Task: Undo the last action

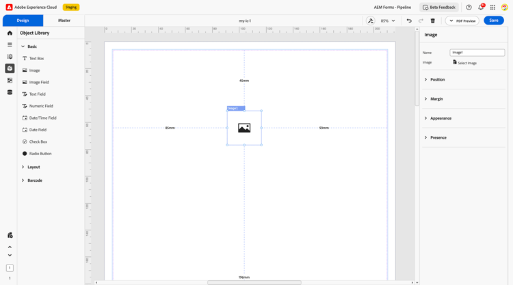Action: (x=409, y=21)
